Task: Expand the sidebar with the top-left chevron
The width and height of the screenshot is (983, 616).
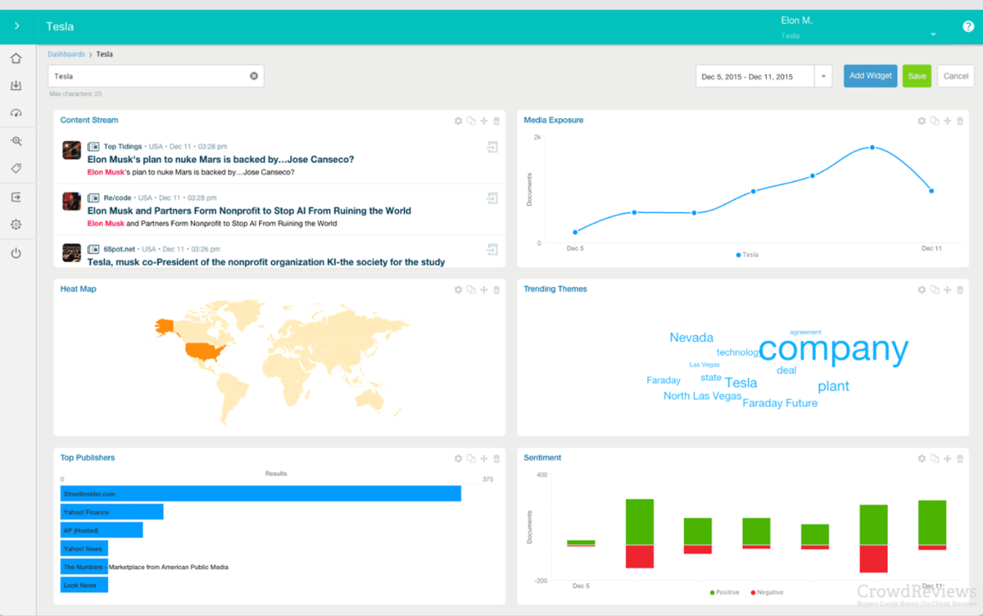Action: coord(17,26)
